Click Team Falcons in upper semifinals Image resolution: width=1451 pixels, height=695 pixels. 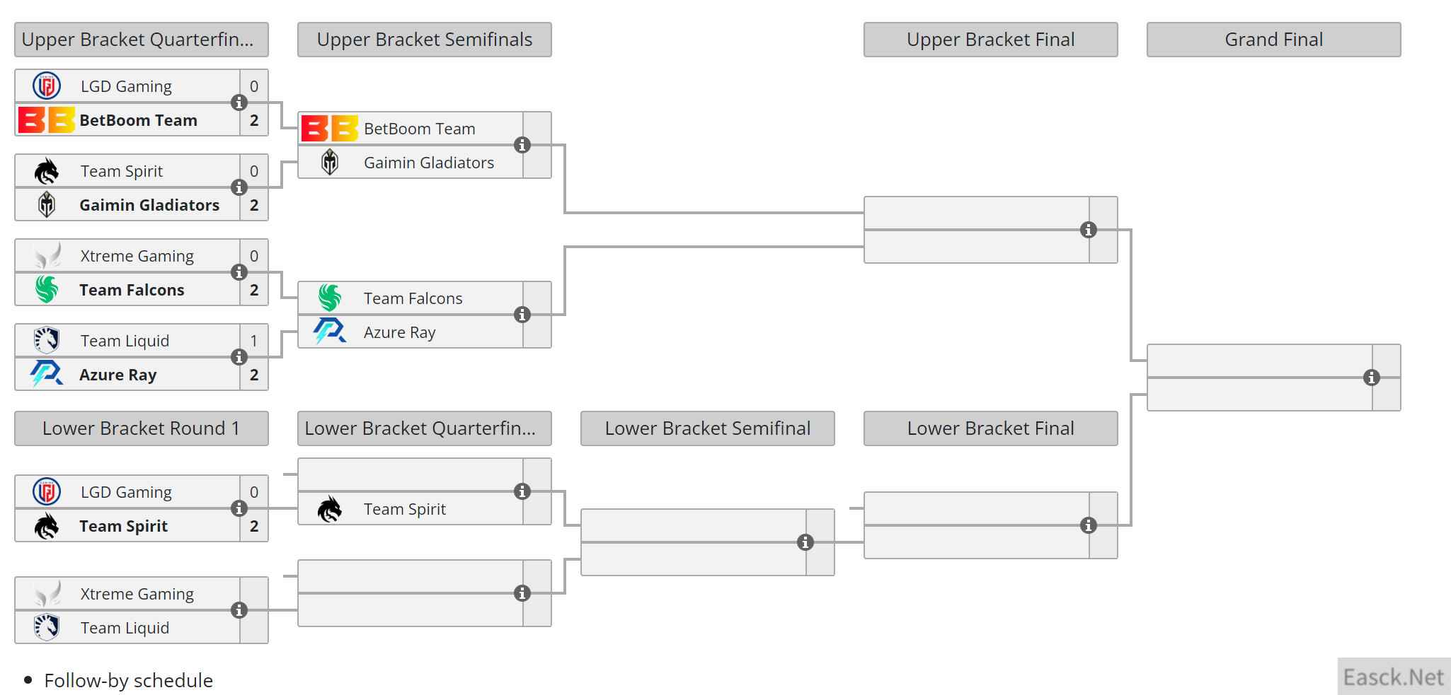(413, 298)
